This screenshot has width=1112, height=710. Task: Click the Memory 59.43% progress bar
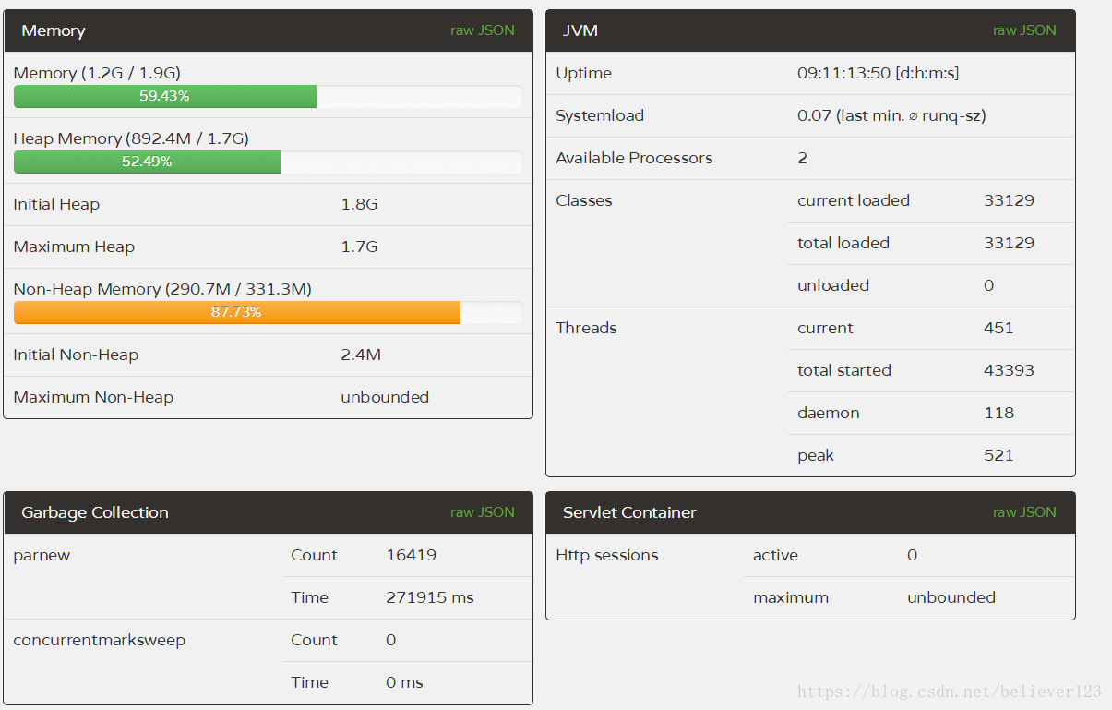pyautogui.click(x=268, y=96)
